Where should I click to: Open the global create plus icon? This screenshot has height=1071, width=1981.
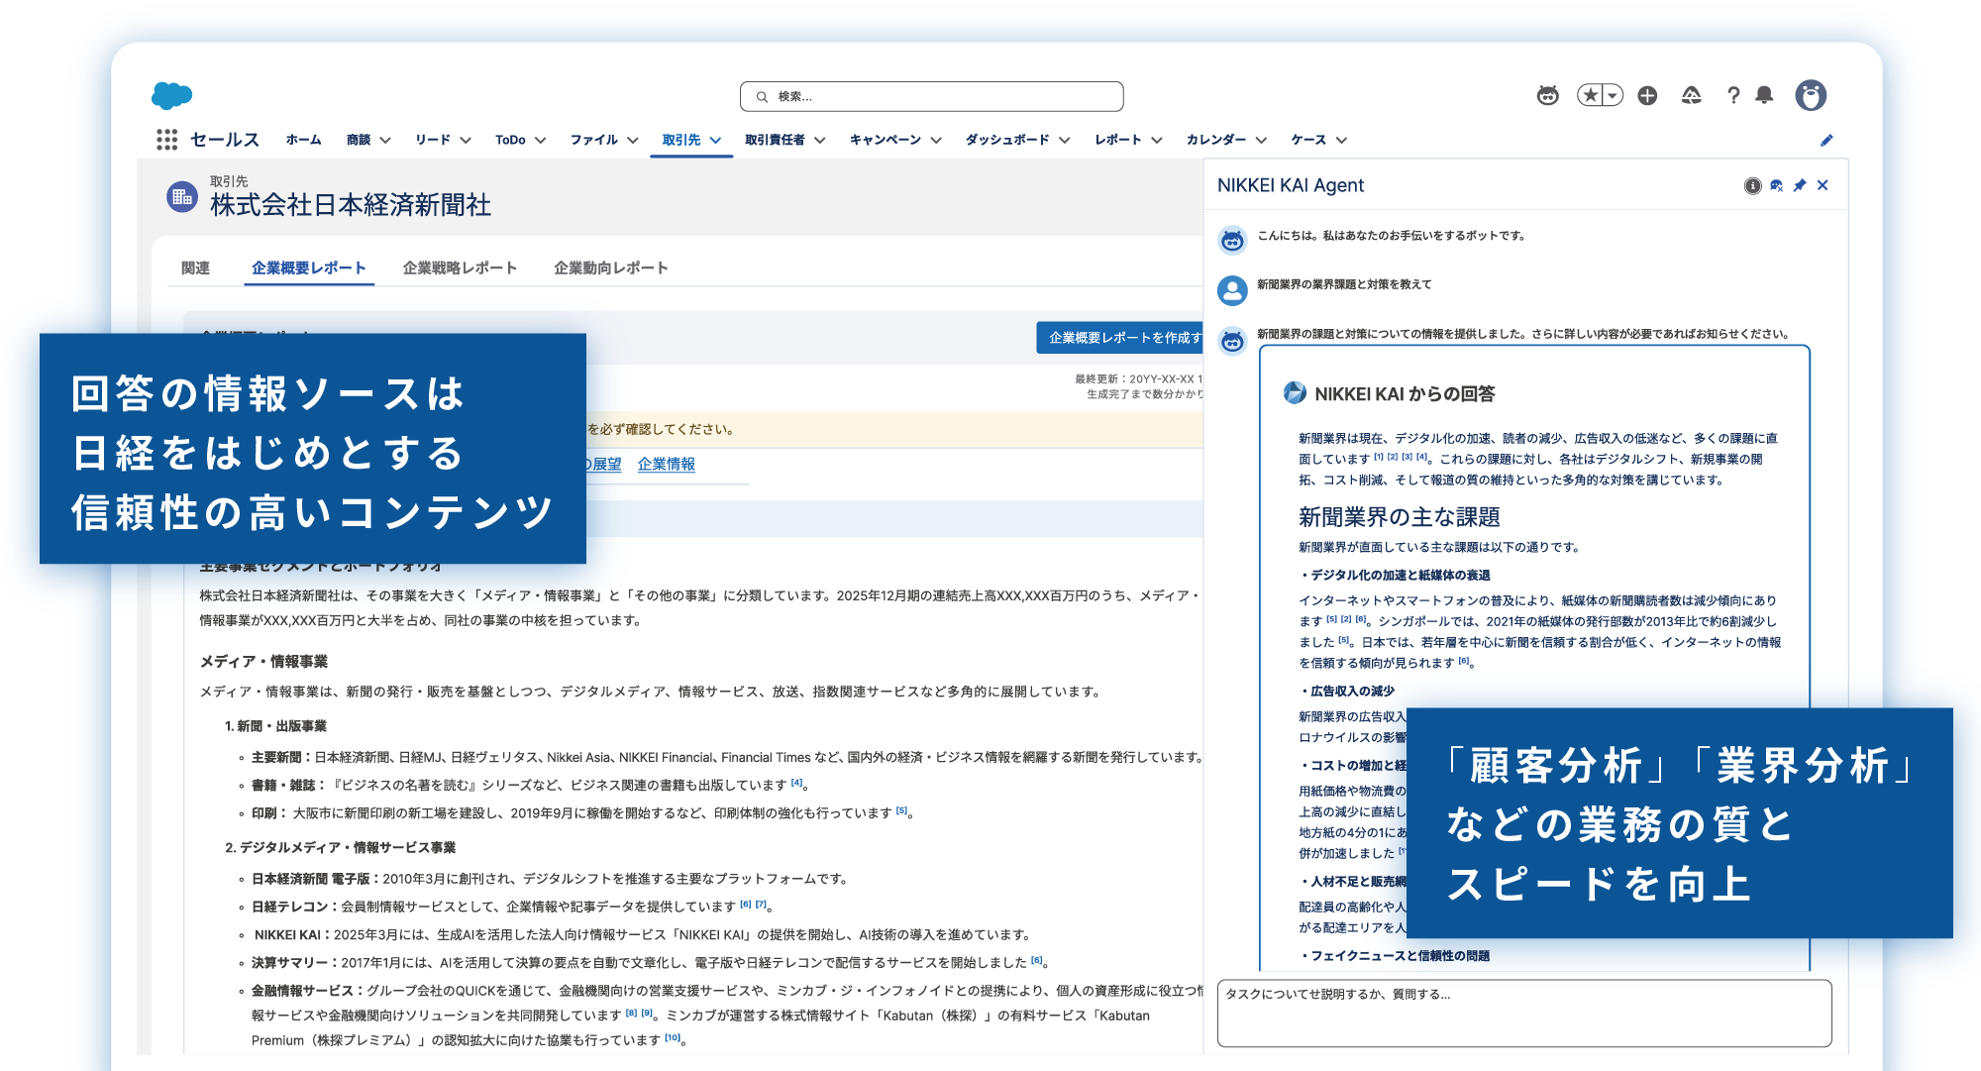click(1647, 95)
